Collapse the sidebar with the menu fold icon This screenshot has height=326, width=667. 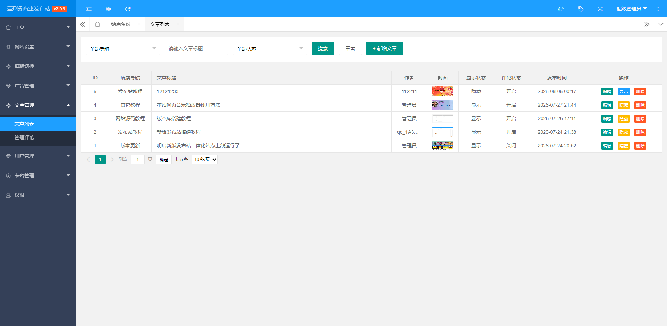coord(89,9)
